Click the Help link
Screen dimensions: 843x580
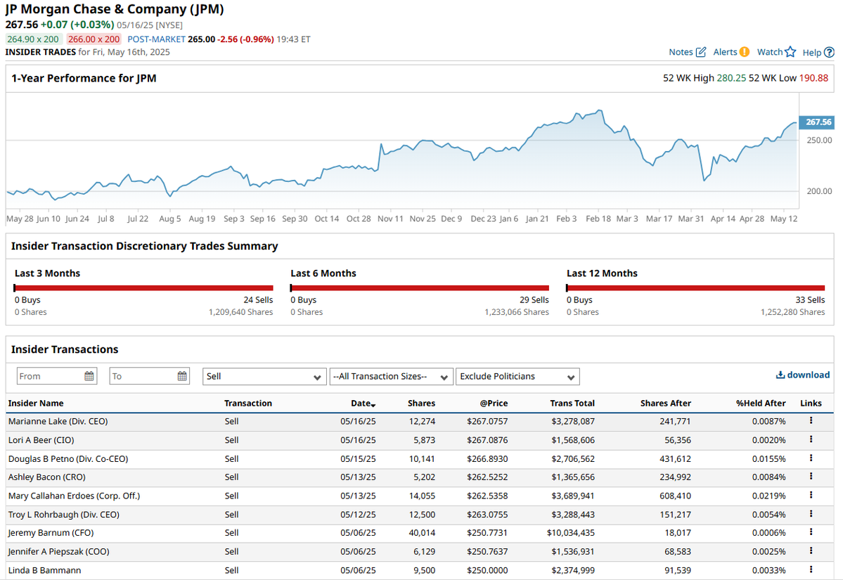(812, 53)
